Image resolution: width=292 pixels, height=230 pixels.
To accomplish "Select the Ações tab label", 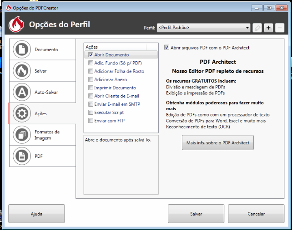I will [x=40, y=114].
